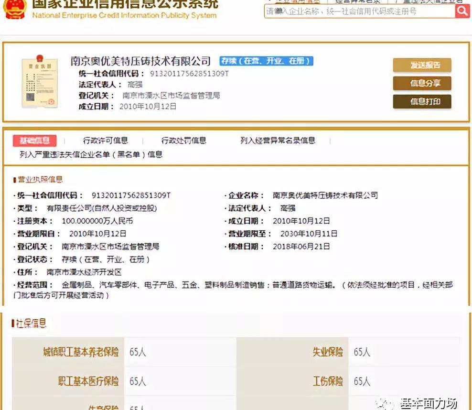The image size is (472, 410).
Task: Click 登记状态 value in license details
Action: pyautogui.click(x=106, y=259)
